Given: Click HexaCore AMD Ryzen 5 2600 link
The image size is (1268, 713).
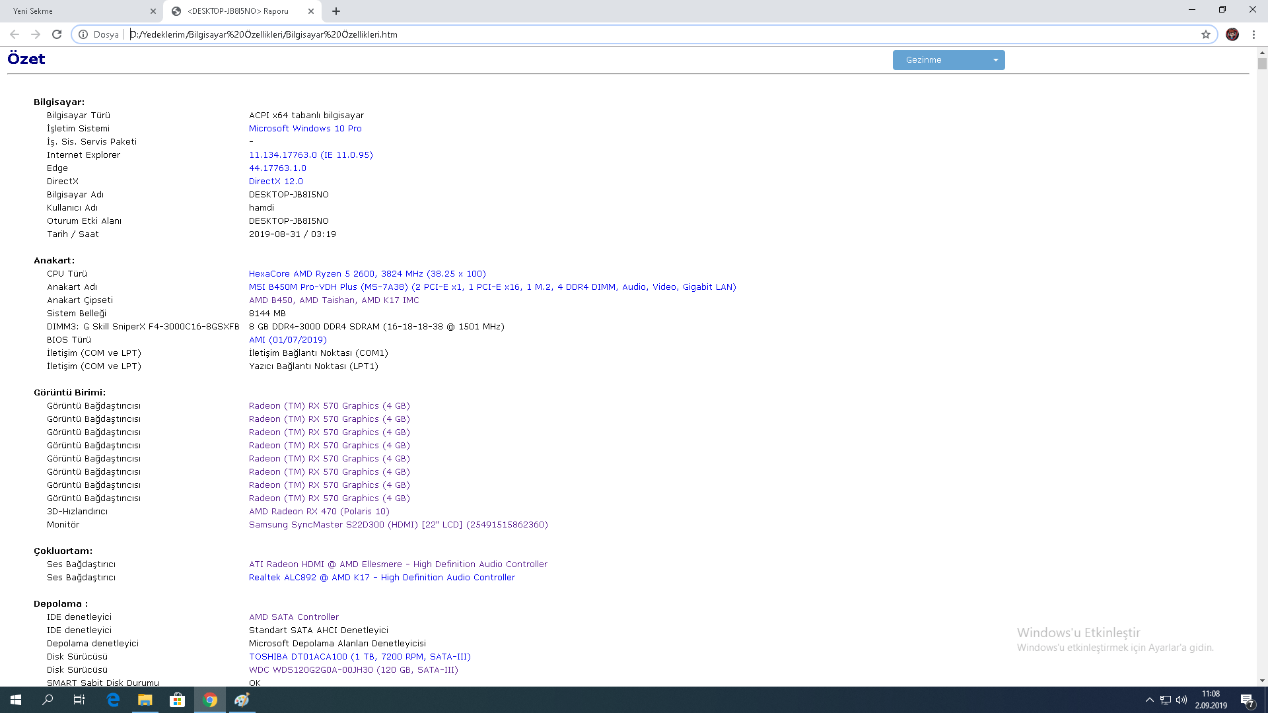Looking at the screenshot, I should click(x=367, y=274).
